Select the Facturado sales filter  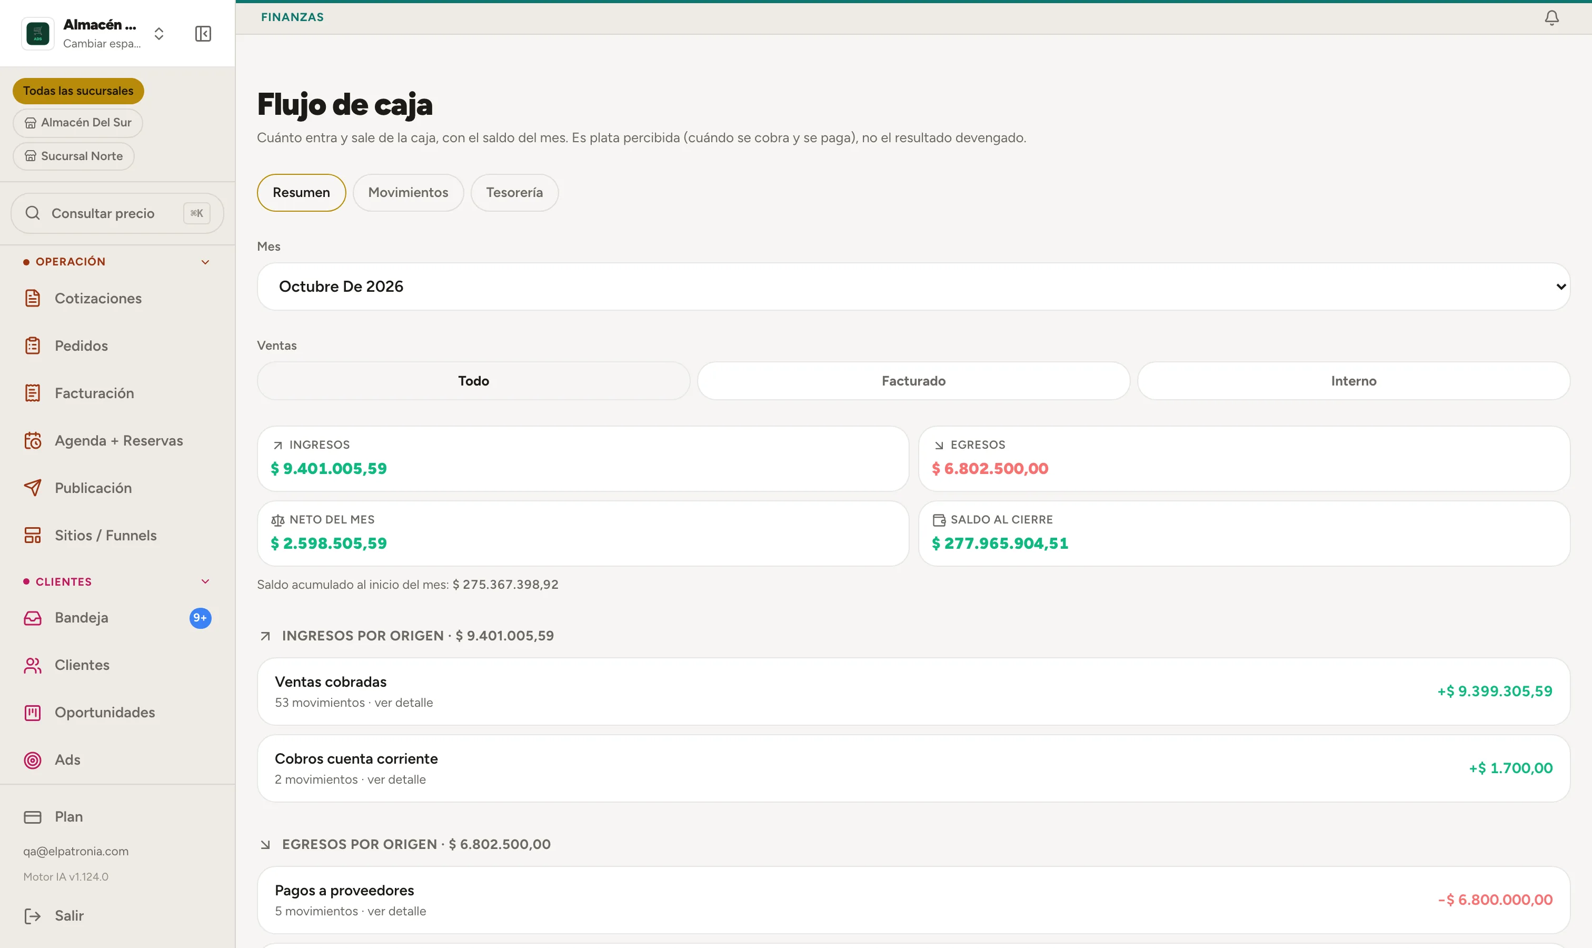(x=913, y=381)
